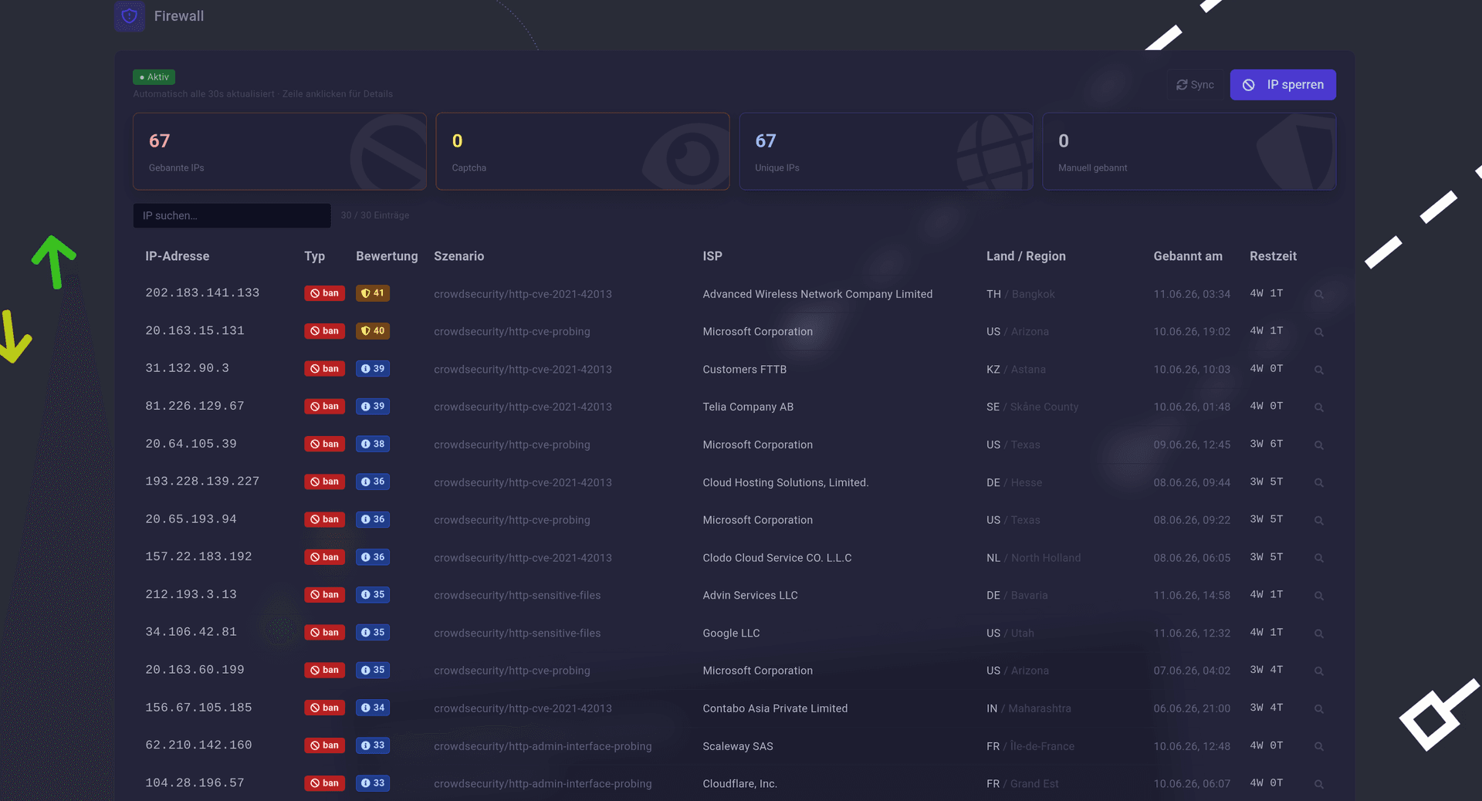Click score badge 40 for 20.163.15.131
Screen dimensions: 1482x801
(x=373, y=331)
